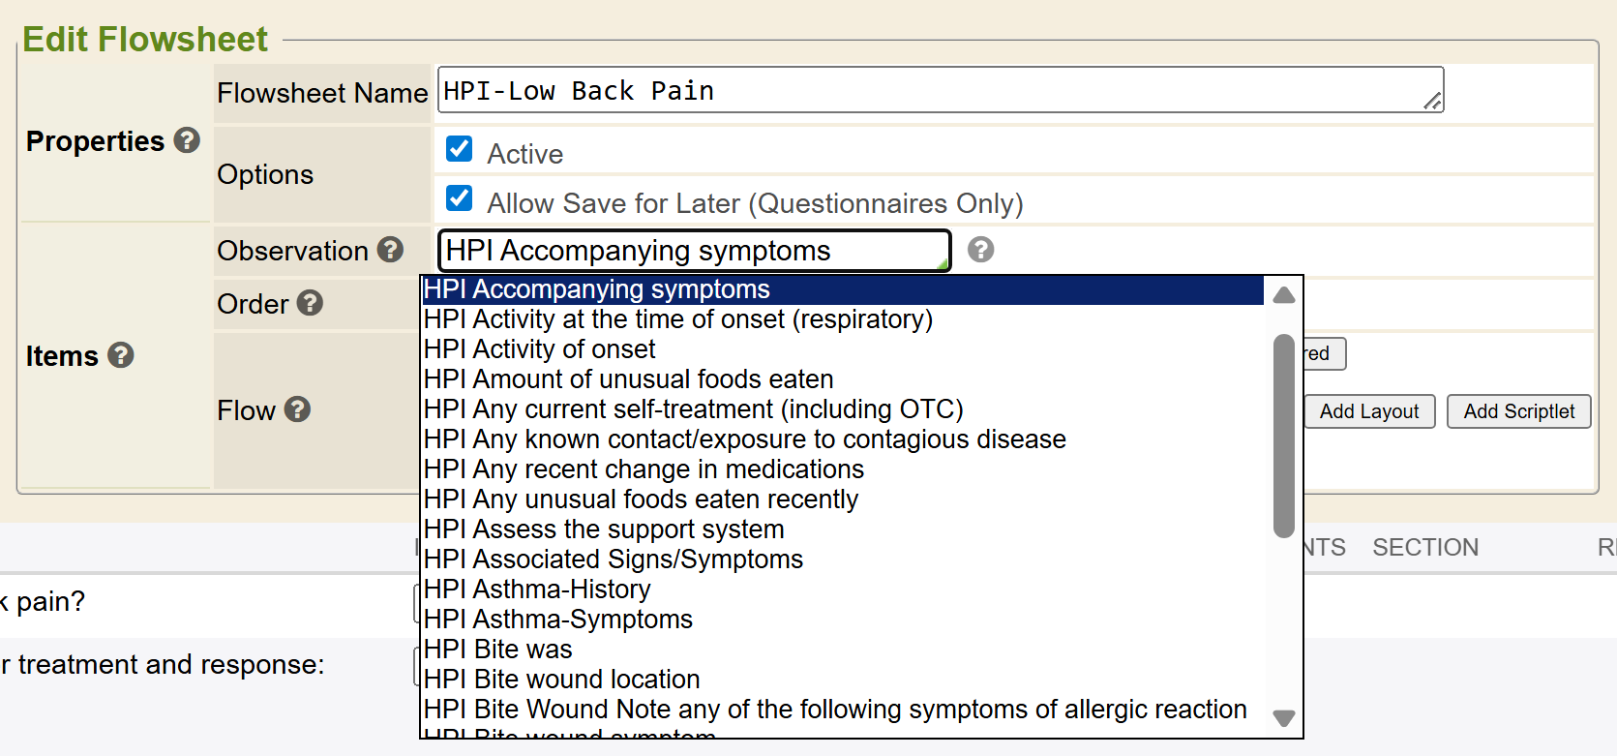This screenshot has width=1617, height=756.
Task: Click the Flowsheet Name text field
Action: point(929,90)
